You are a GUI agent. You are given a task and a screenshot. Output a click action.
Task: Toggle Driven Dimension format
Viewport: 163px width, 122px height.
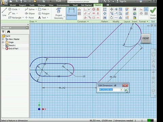pyautogui.click(x=146, y=14)
